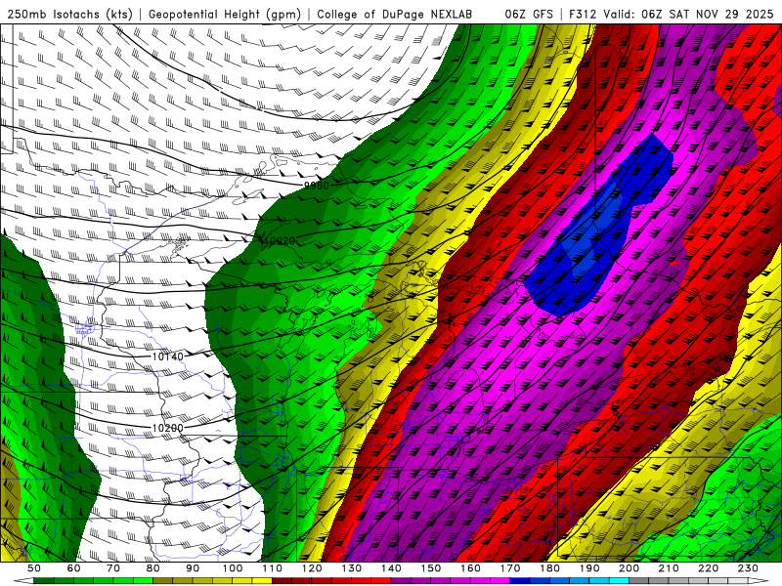Click the left arrow end of the color bar
The width and height of the screenshot is (782, 586).
tap(23, 581)
